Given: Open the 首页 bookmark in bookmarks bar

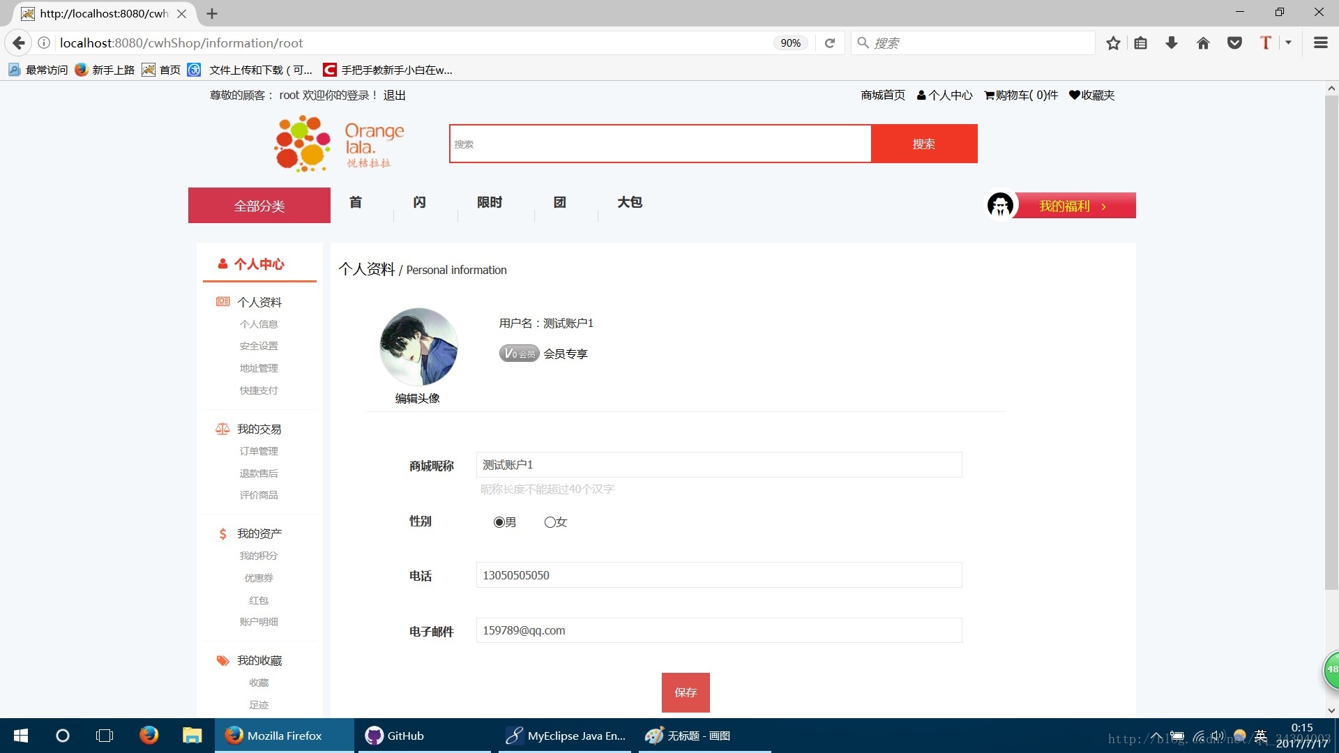Looking at the screenshot, I should (161, 70).
